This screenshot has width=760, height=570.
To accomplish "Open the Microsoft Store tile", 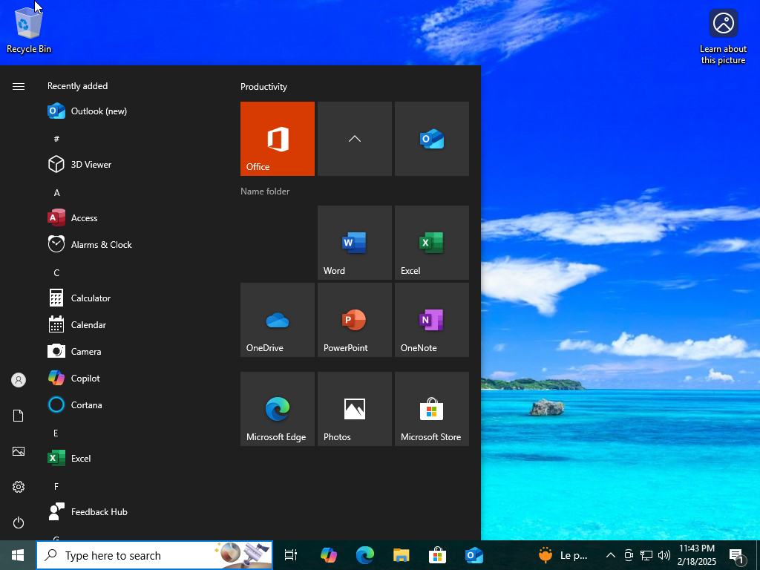I will tap(431, 409).
